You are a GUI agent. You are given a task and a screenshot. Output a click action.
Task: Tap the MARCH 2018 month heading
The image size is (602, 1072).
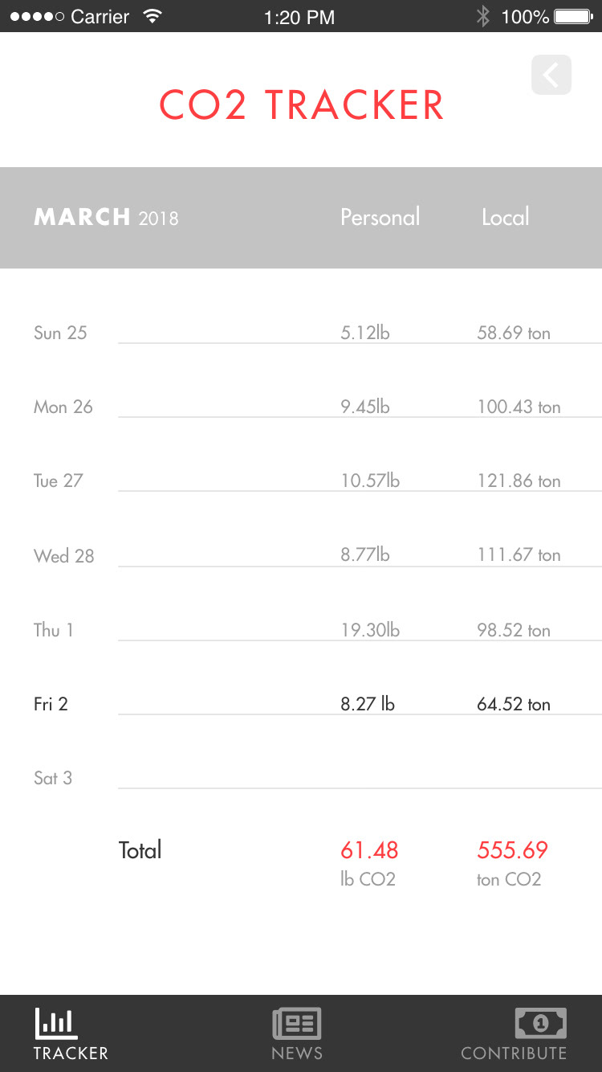(x=106, y=217)
